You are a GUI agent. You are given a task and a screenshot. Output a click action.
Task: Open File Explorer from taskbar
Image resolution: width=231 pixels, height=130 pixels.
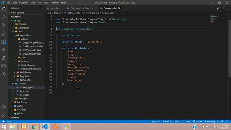coord(13,127)
